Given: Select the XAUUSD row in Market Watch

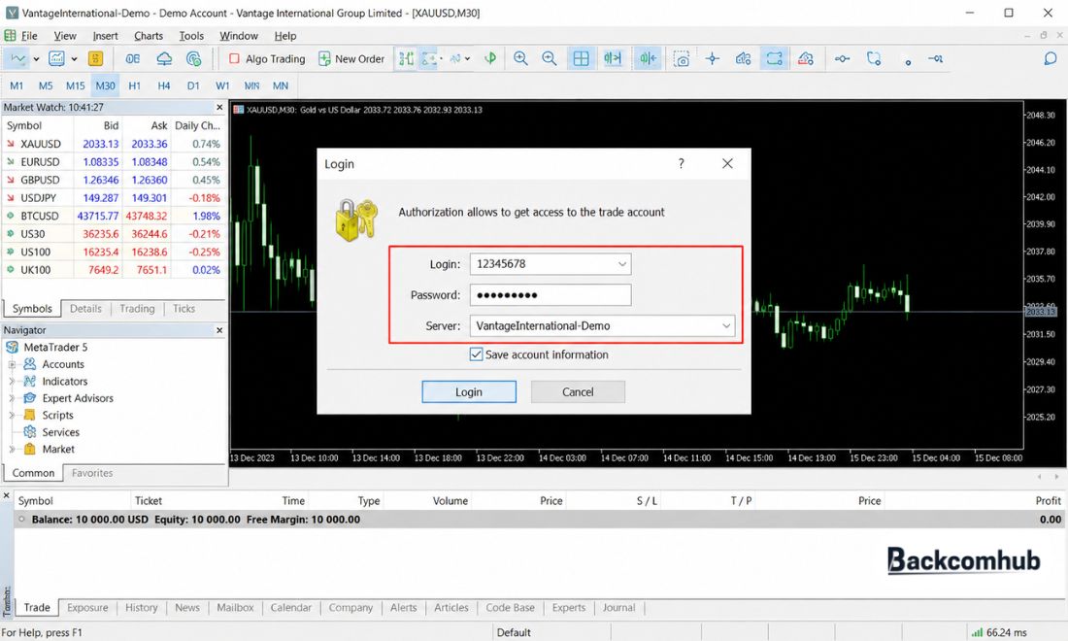Looking at the screenshot, I should [114, 144].
